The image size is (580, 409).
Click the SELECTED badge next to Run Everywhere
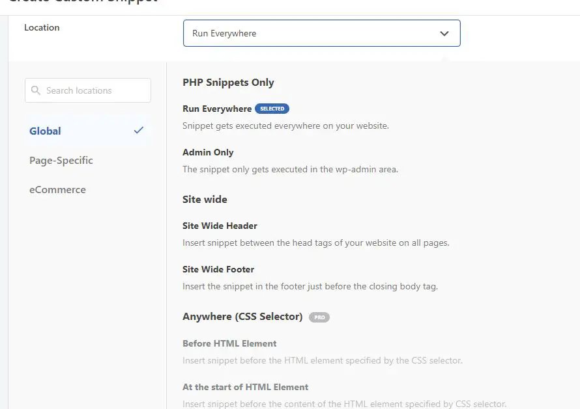[272, 109]
